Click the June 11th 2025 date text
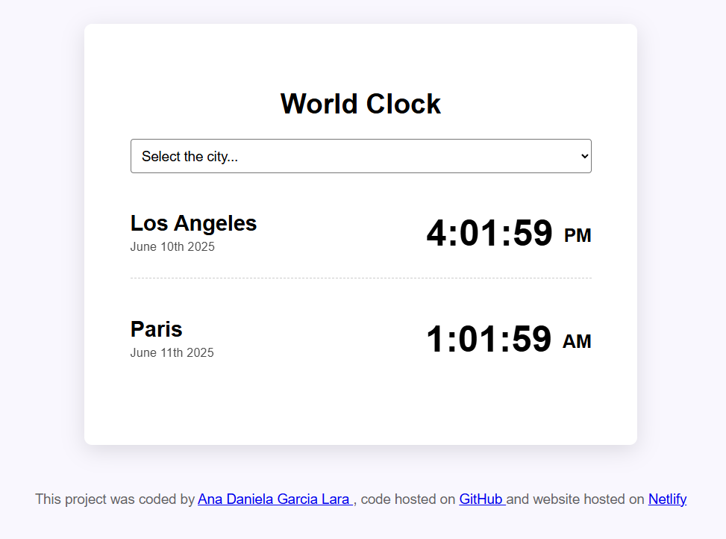726x539 pixels. 172,352
